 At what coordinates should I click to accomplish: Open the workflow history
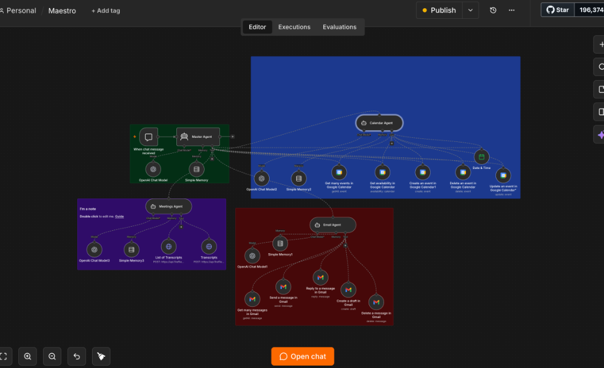(x=493, y=11)
